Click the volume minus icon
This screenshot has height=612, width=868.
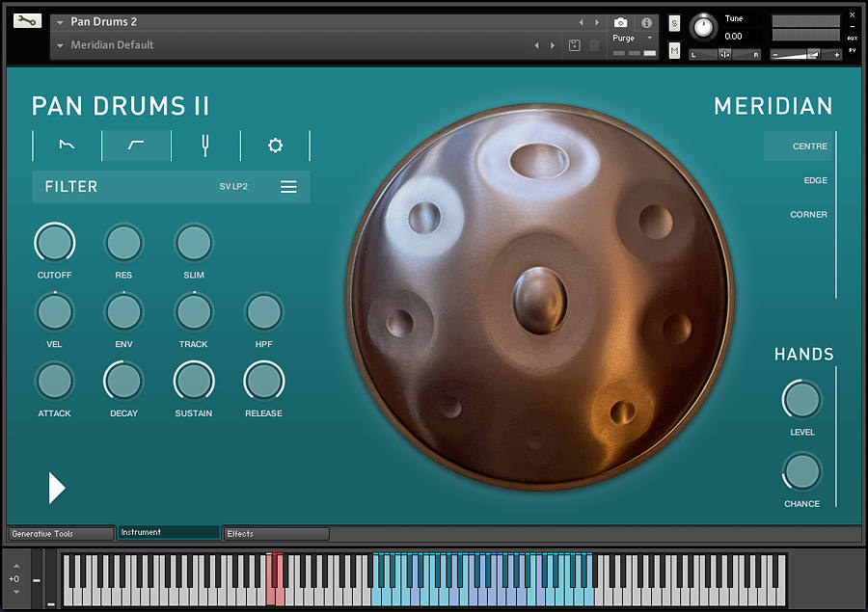pos(775,55)
